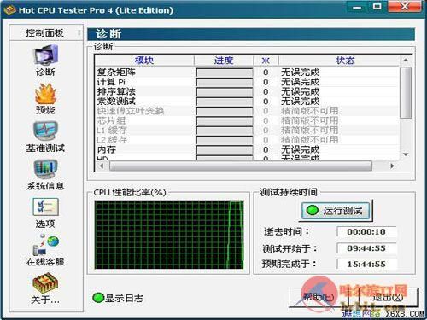This screenshot has height=320, width=427.
Task: Click the ※ column header
Action: tap(266, 61)
